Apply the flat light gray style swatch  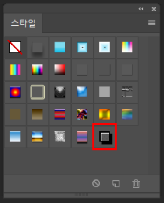point(105,92)
